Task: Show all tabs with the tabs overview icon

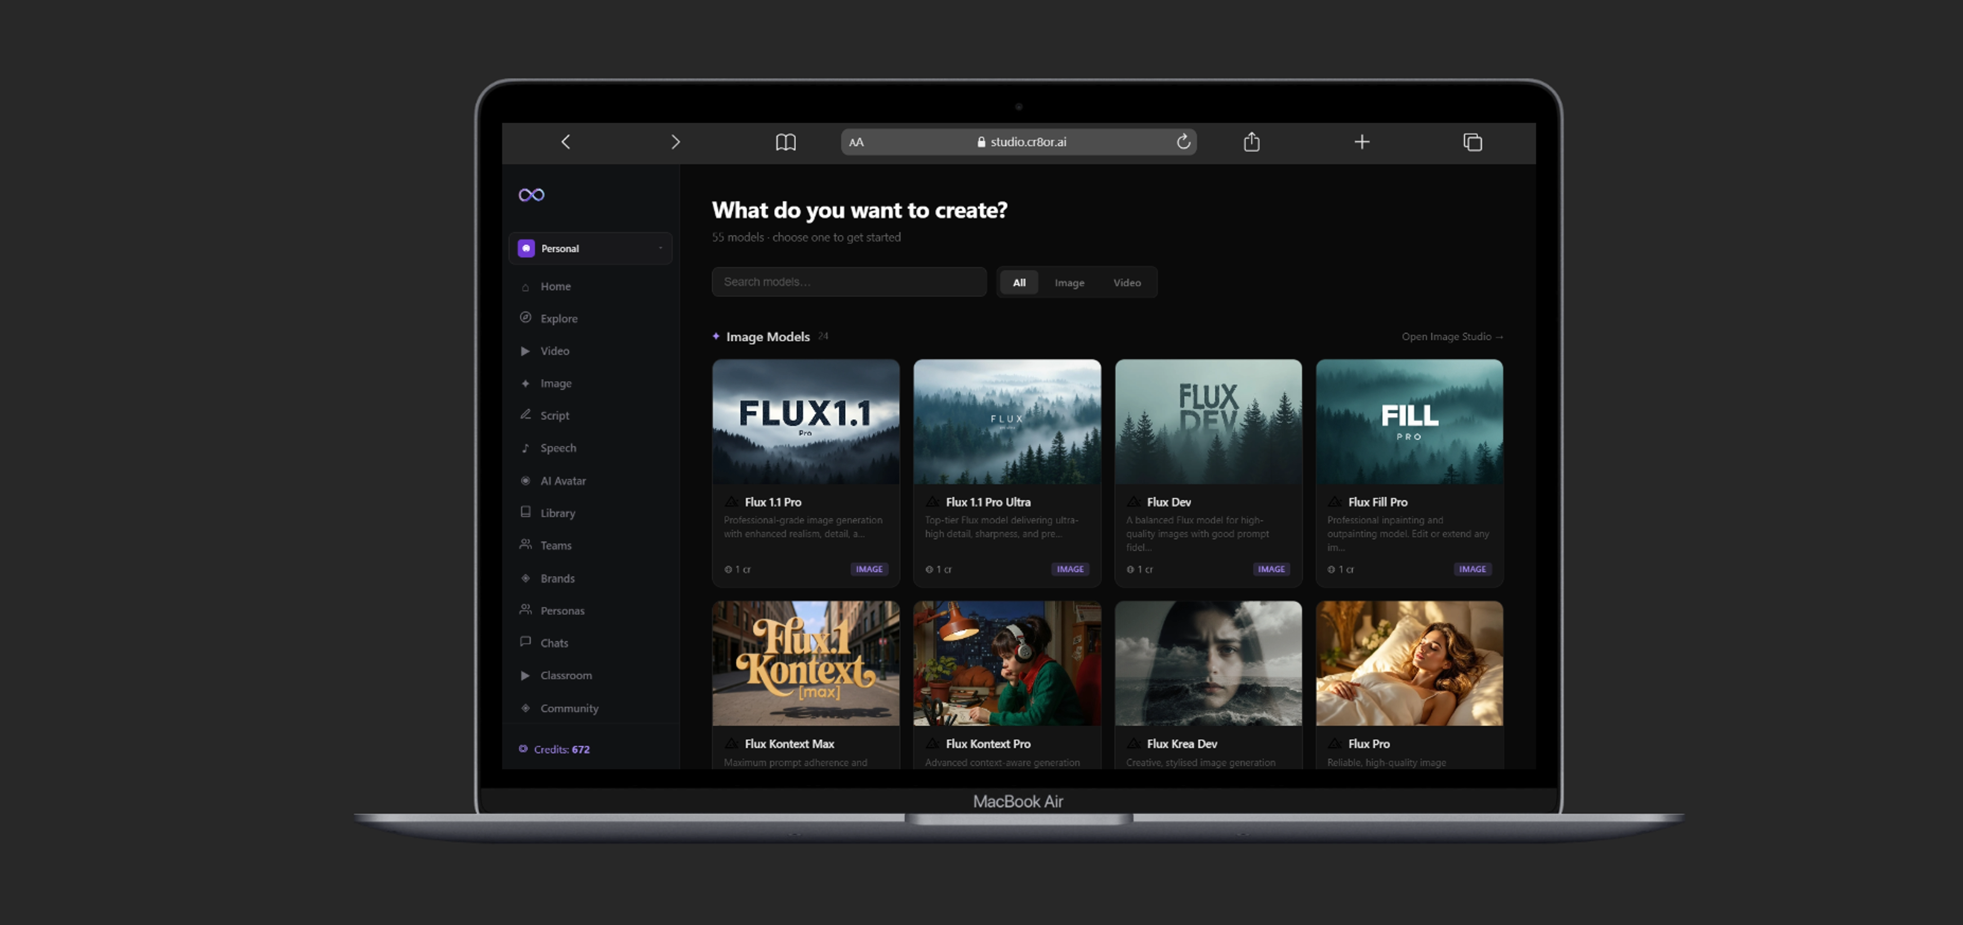Action: 1473,142
